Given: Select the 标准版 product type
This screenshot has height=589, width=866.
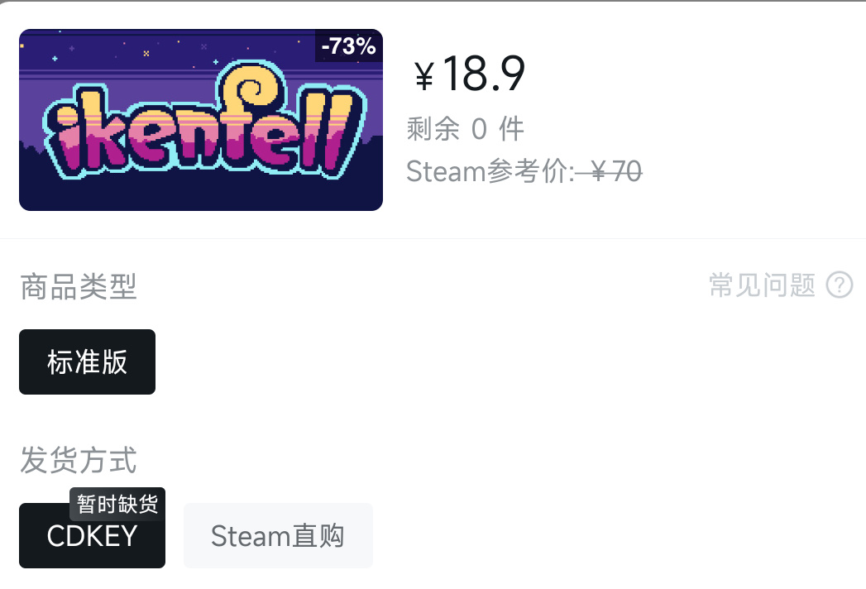Looking at the screenshot, I should pos(87,362).
